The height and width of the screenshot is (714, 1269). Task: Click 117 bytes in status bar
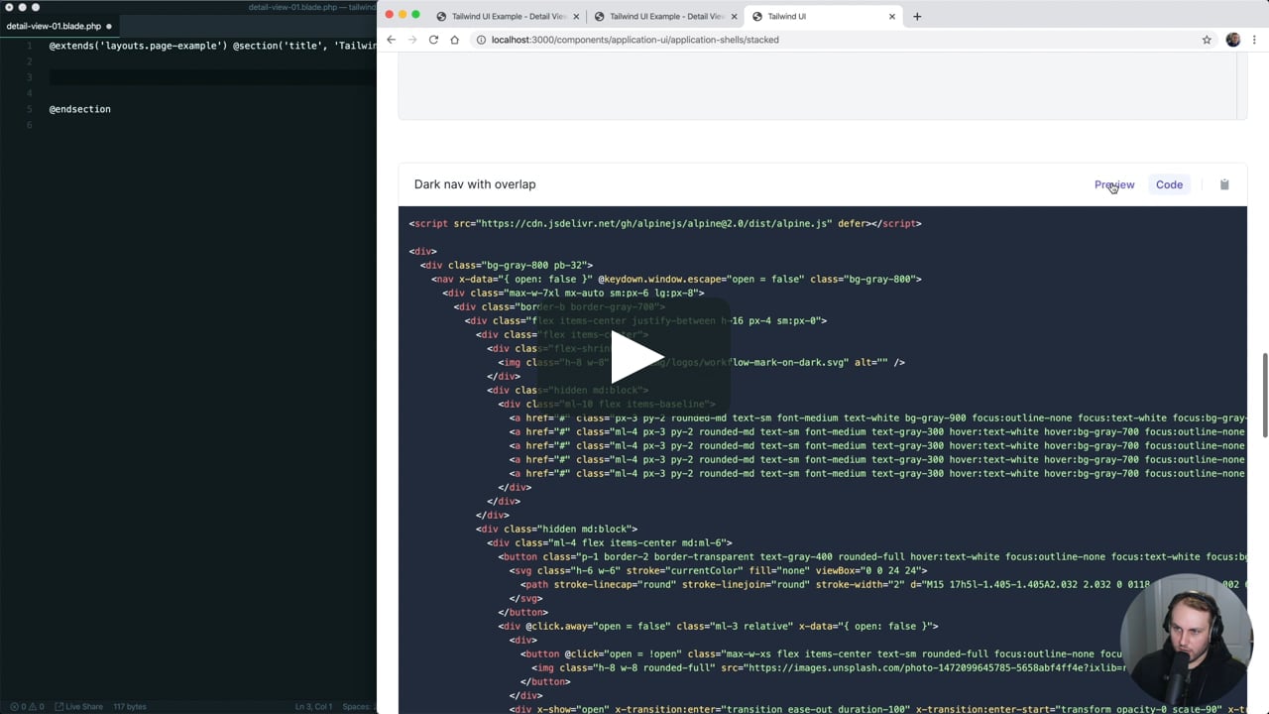(x=130, y=706)
